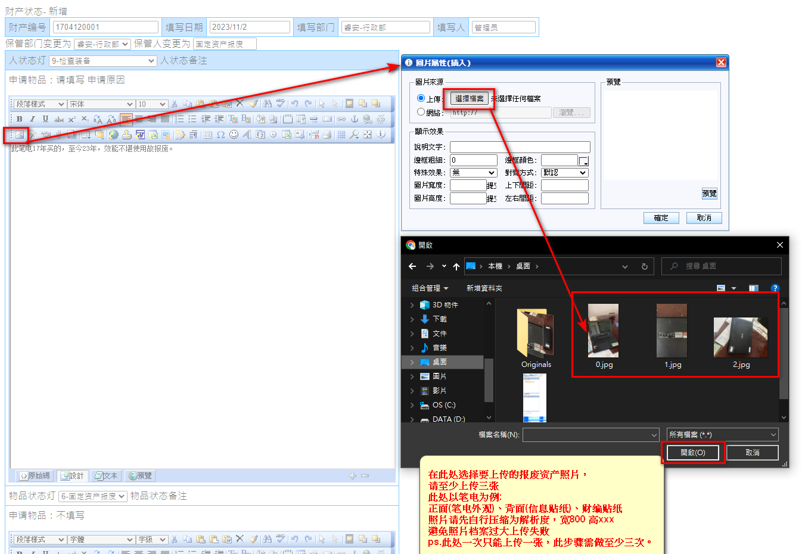Click the insert image icon in editor toolbar
Viewport: 805px width, 554px height.
point(20,135)
